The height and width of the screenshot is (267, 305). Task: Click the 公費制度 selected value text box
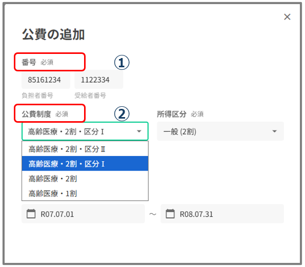click(x=85, y=131)
